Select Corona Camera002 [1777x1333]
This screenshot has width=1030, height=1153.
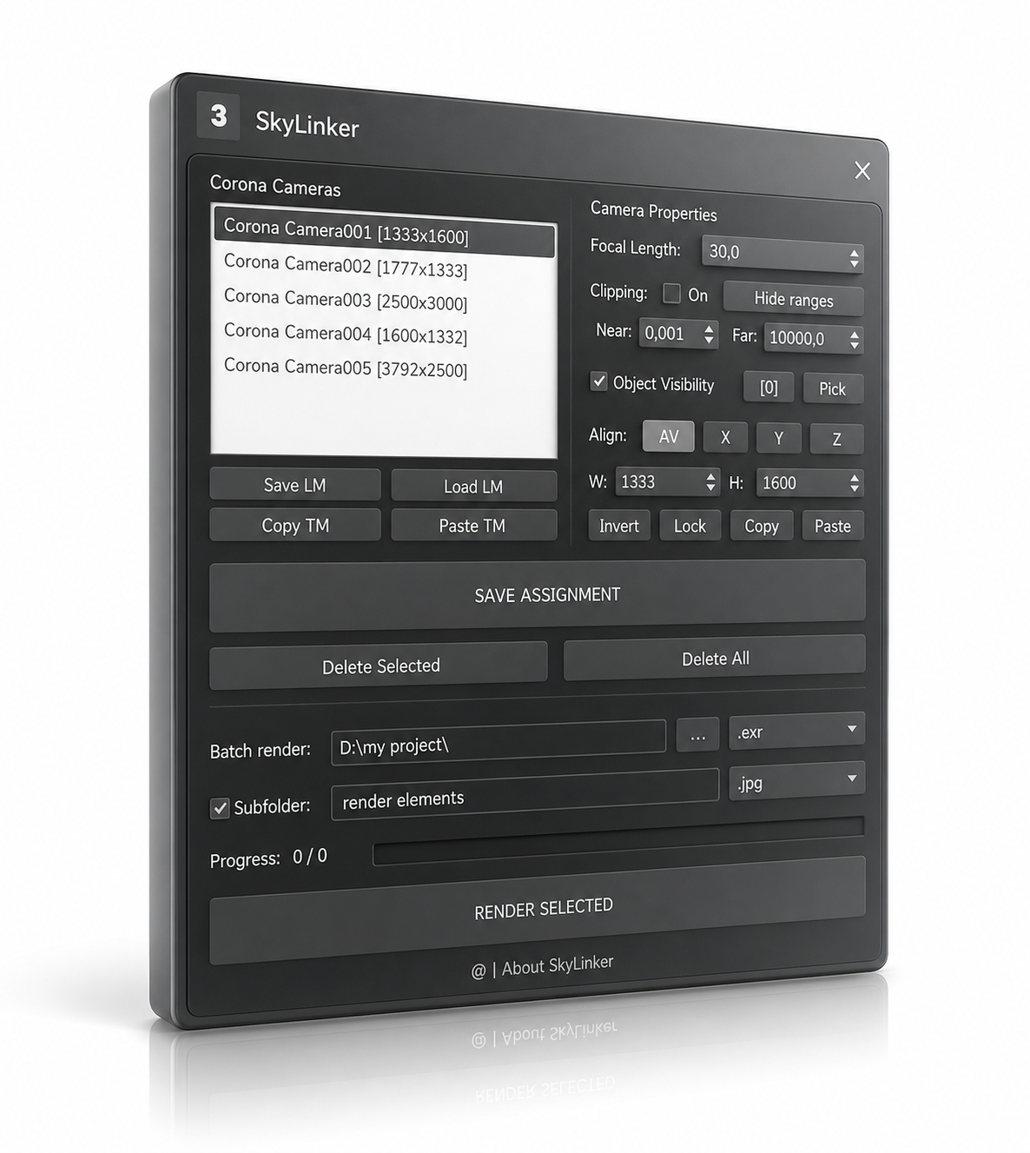(x=346, y=266)
